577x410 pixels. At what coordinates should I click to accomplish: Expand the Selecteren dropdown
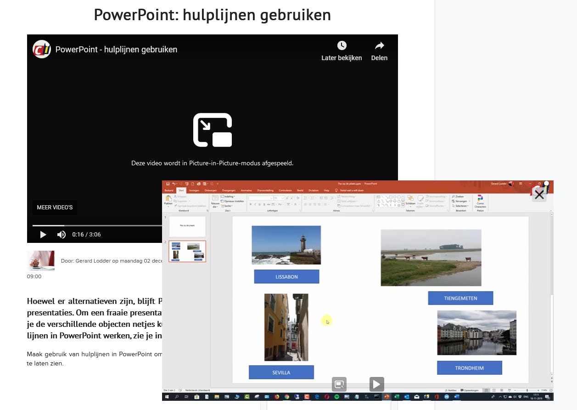coord(459,206)
